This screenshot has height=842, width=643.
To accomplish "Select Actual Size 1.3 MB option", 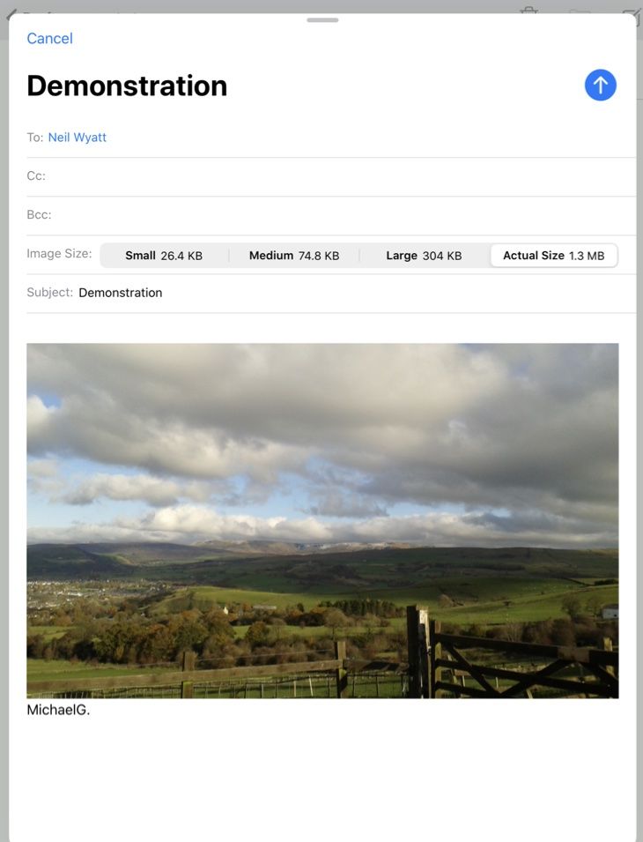I will point(554,256).
